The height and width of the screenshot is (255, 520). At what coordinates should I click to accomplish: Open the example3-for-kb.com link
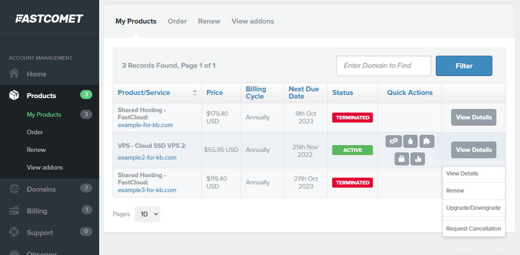point(147,190)
